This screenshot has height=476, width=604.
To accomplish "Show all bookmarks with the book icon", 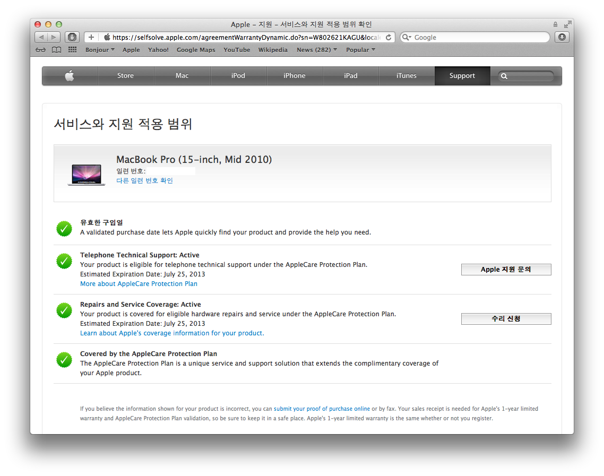I will pos(56,50).
